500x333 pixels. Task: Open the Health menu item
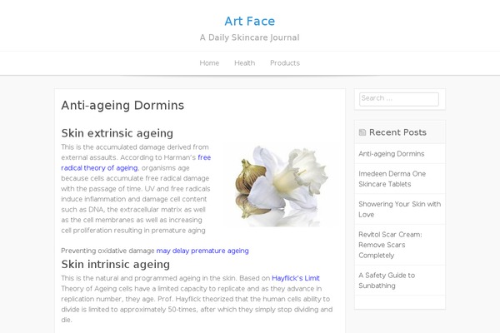244,63
